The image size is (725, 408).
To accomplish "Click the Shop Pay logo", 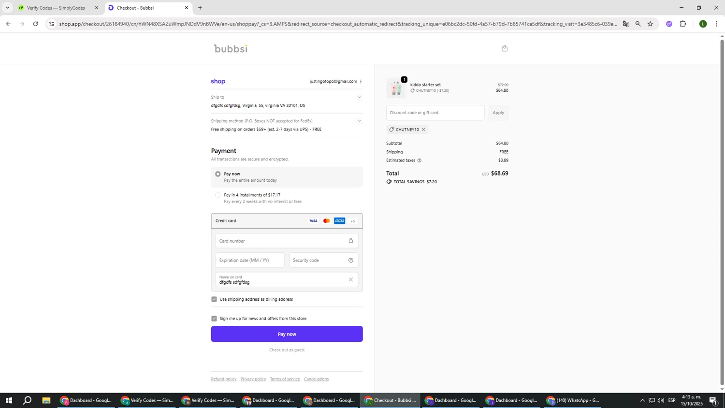I will point(218,81).
